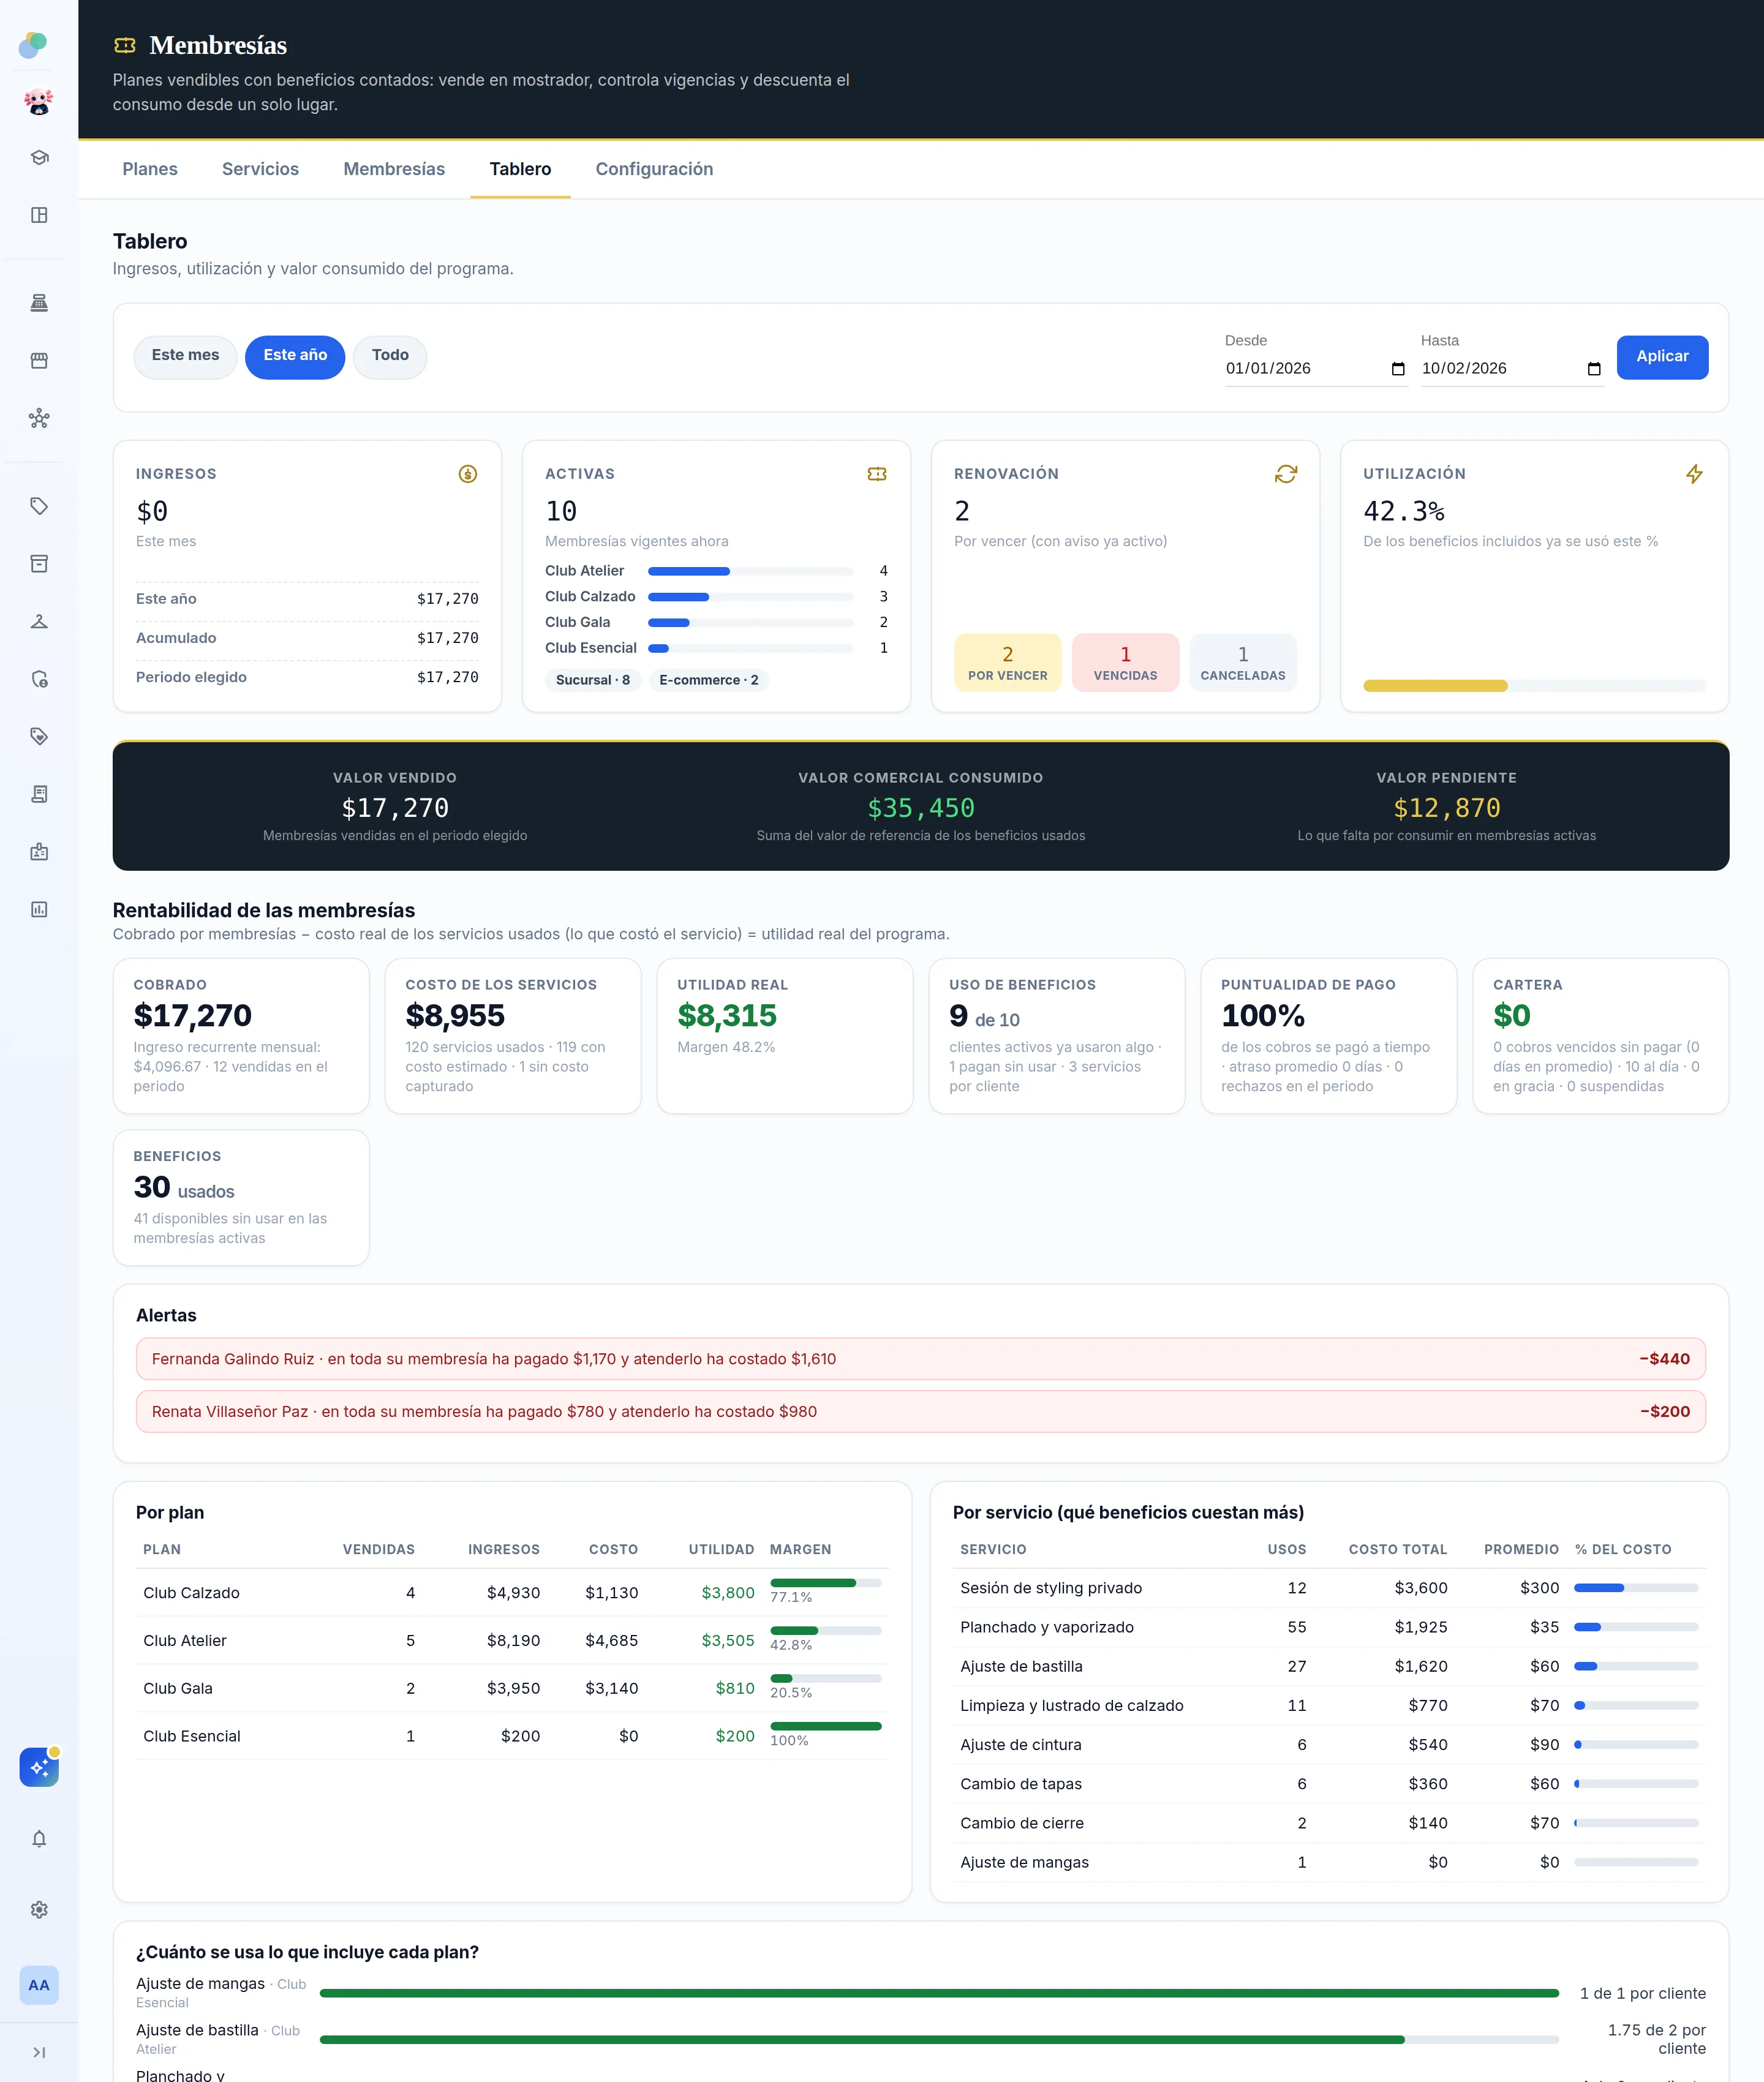1764x2082 pixels.
Task: Click the yellow Utilización progress bar
Action: coord(1534,686)
